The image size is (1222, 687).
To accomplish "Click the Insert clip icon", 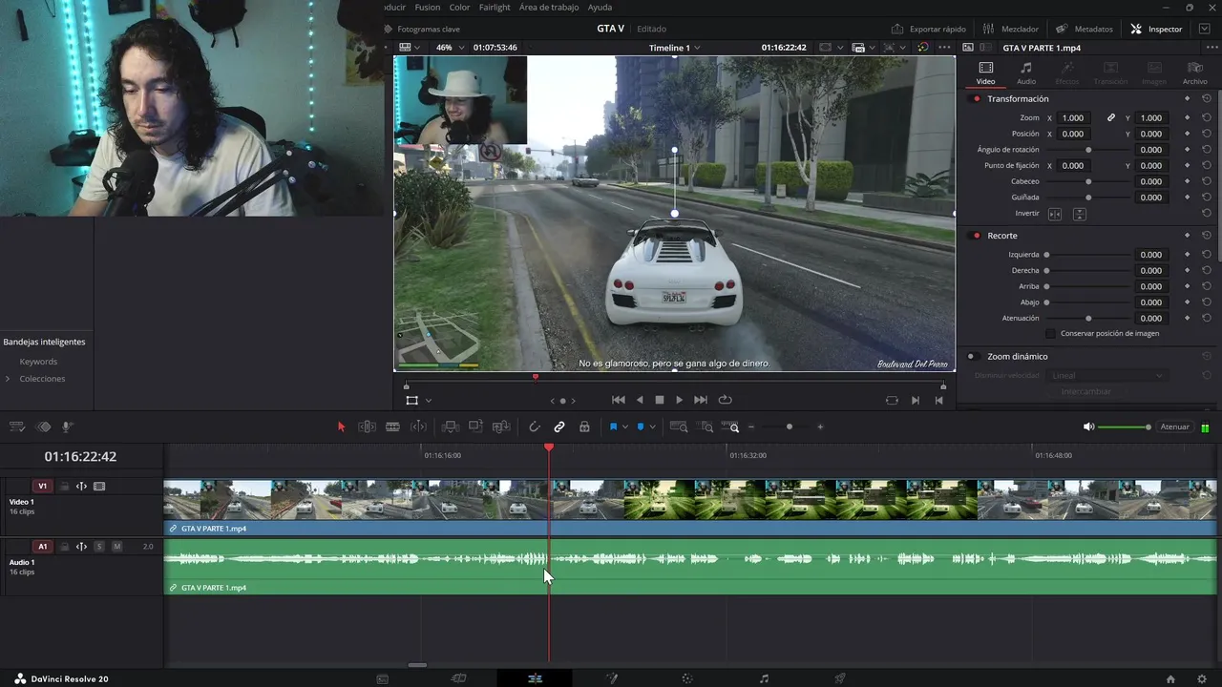I will coord(450,427).
